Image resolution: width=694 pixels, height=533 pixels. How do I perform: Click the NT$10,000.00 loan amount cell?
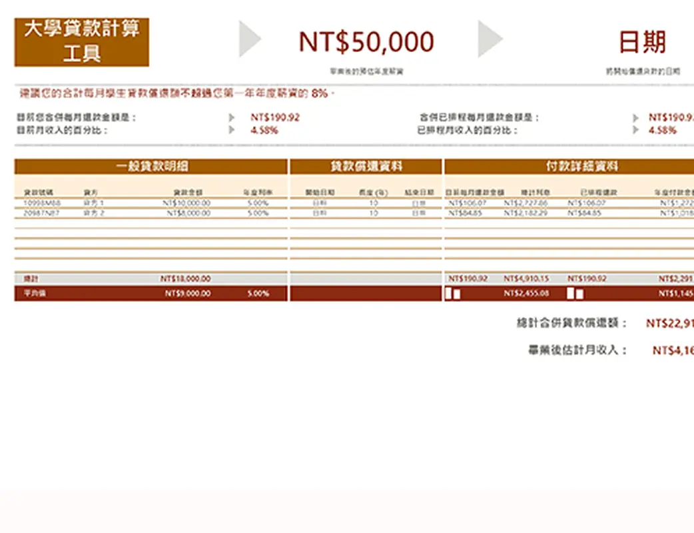pos(188,203)
